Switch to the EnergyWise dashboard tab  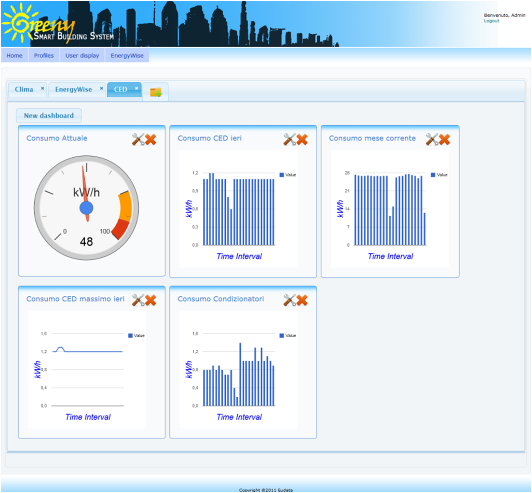(73, 89)
